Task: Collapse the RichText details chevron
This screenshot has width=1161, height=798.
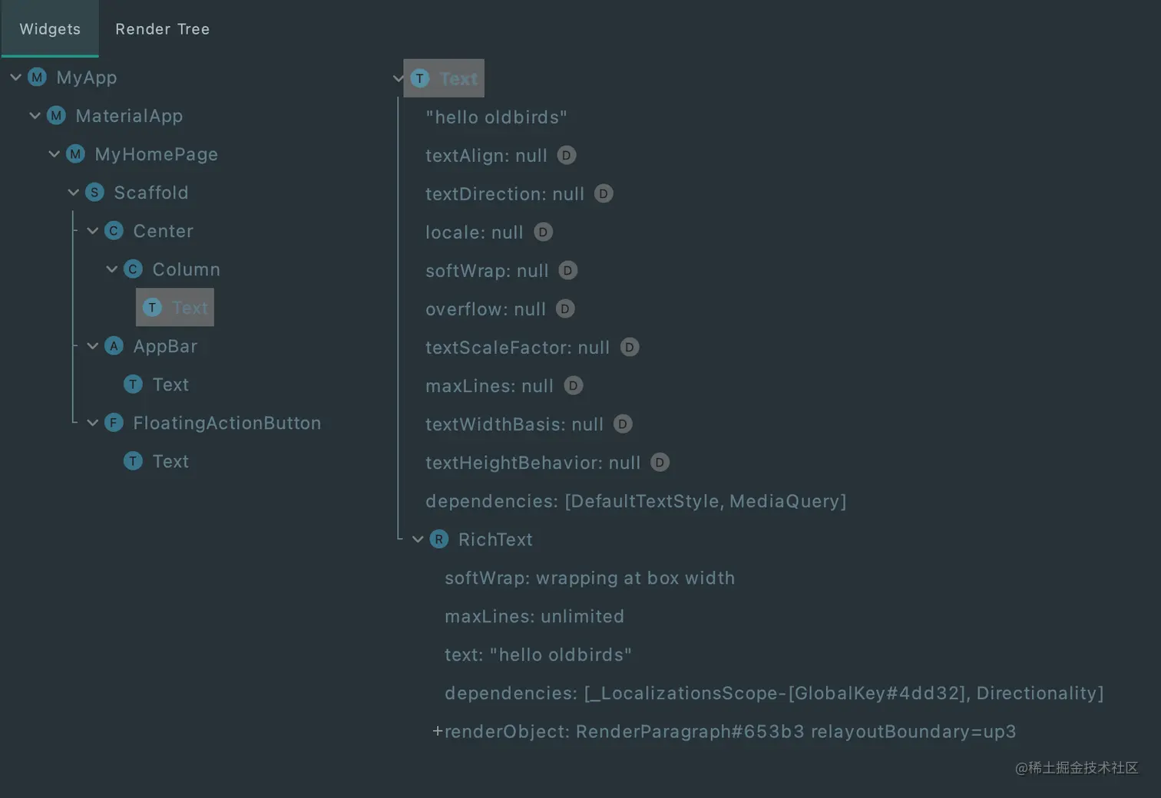Action: [418, 539]
